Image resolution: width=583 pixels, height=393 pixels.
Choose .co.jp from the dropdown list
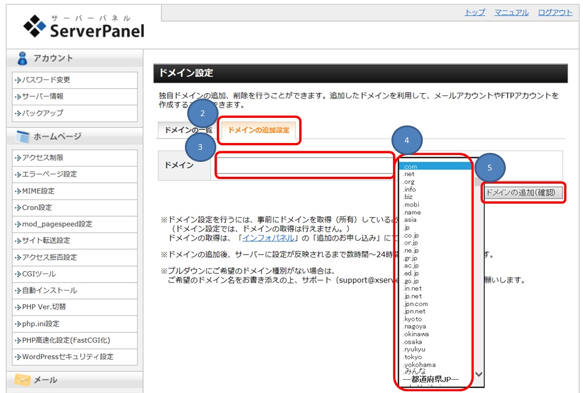[411, 235]
